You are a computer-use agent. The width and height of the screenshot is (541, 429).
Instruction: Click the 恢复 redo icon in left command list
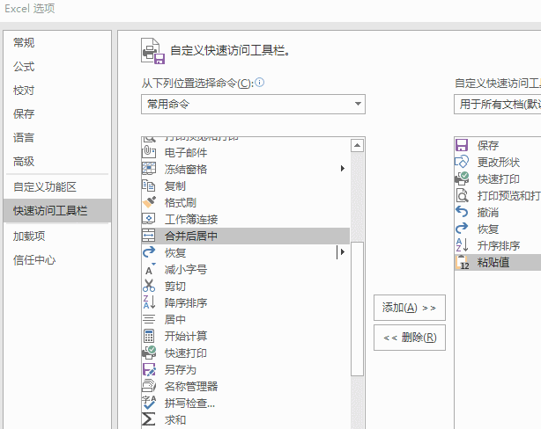149,252
